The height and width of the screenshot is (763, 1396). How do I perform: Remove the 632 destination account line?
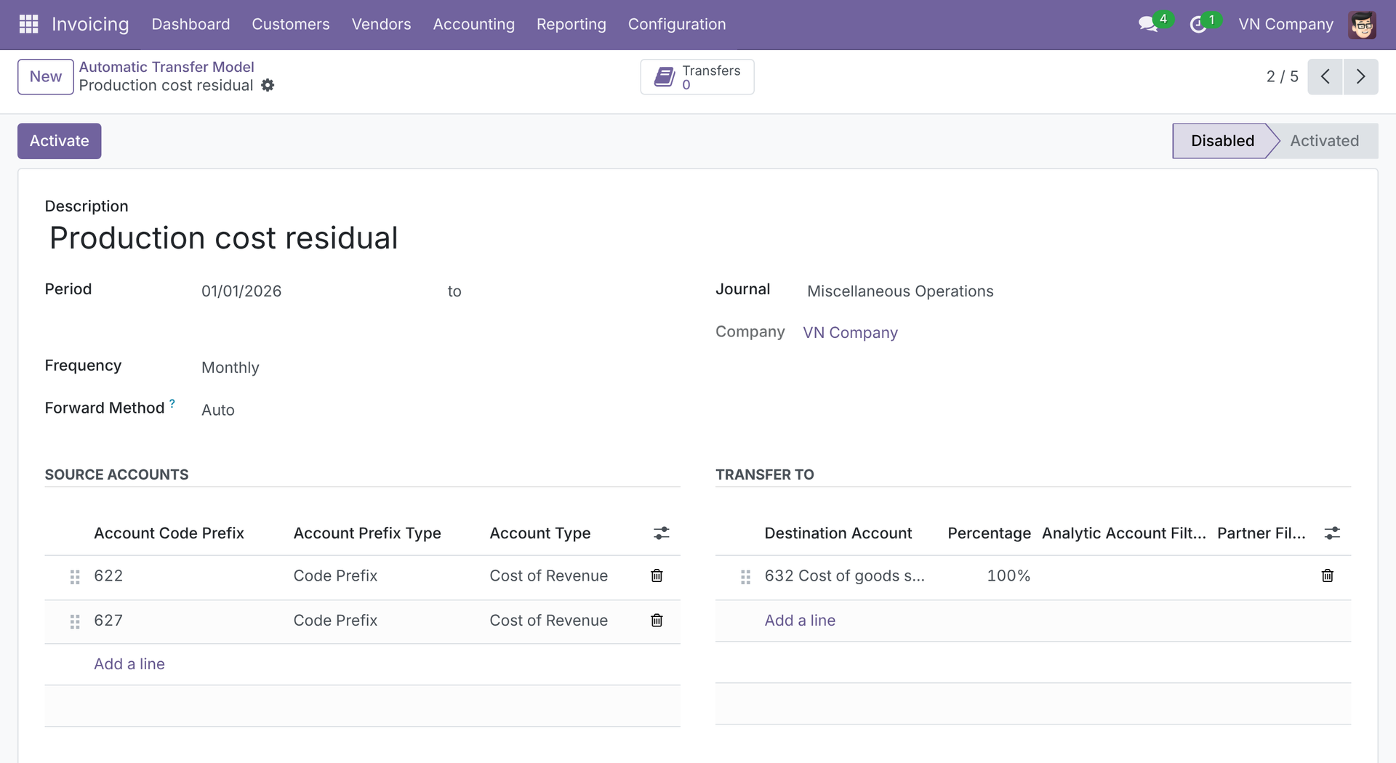pos(1327,576)
